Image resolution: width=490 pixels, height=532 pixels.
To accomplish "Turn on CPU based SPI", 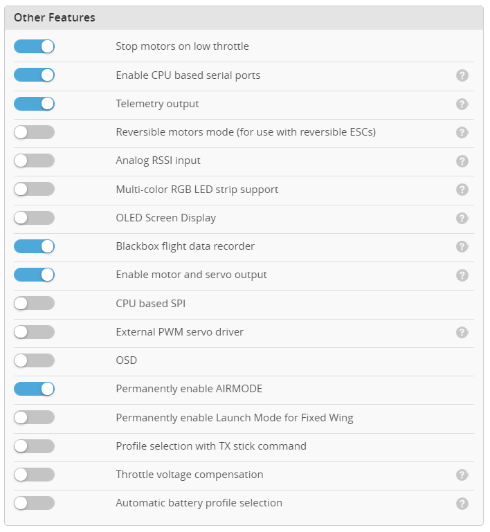I will click(x=34, y=303).
